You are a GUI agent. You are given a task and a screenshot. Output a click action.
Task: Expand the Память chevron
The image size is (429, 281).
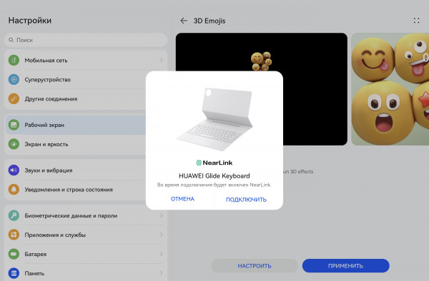161,273
